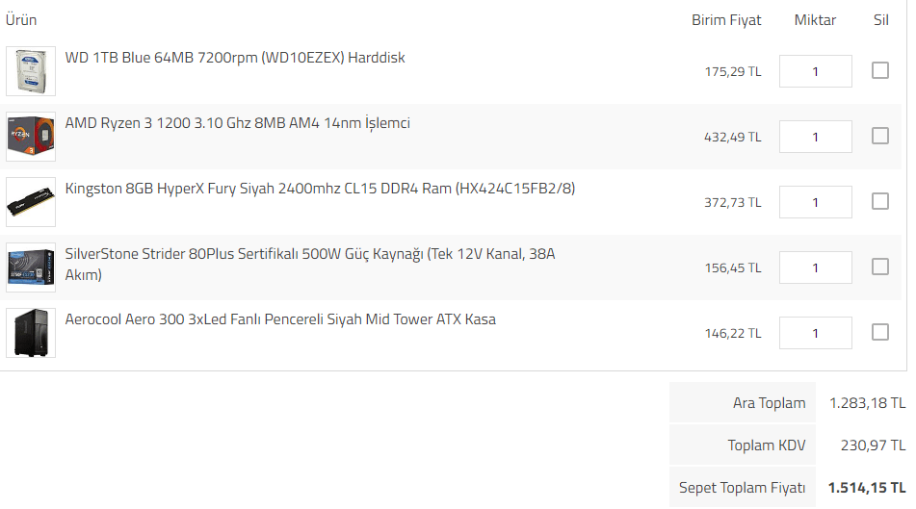
Task: Check the delete box for WD harddisk
Action: click(879, 70)
